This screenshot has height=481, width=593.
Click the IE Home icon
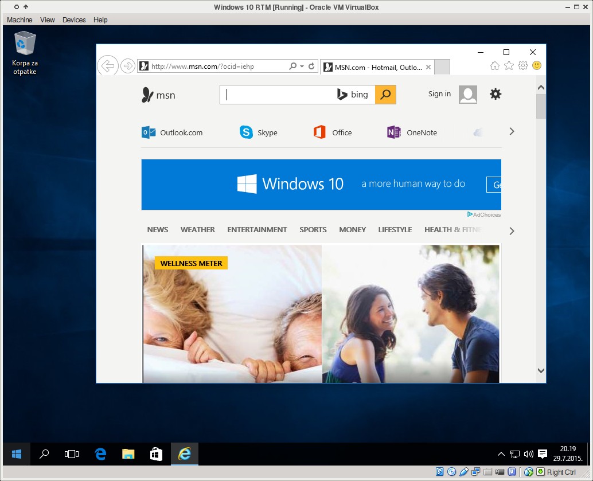click(x=495, y=66)
